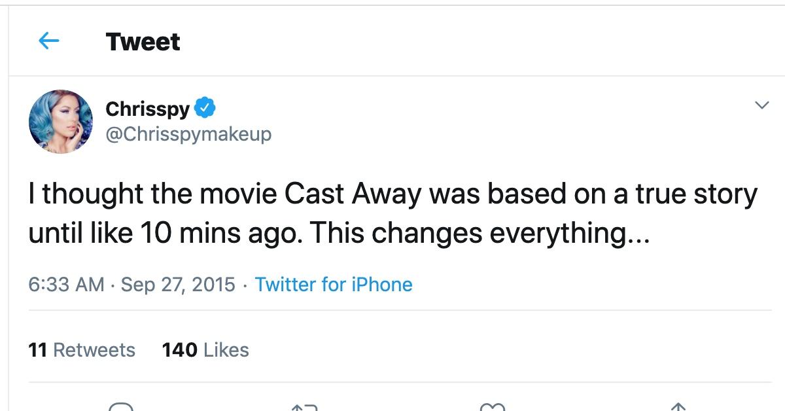Open Chrisspy's profile picture
785x411 pixels.
tap(60, 121)
